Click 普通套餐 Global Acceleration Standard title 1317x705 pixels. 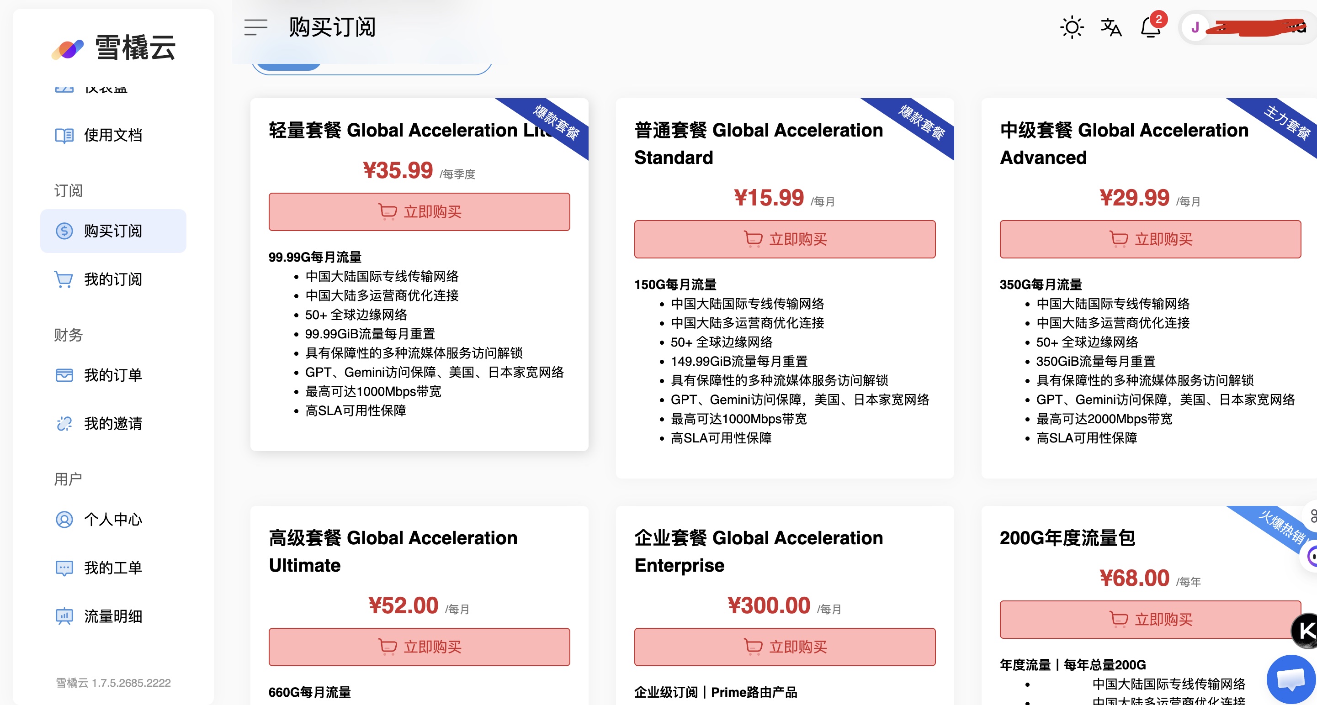pos(759,143)
